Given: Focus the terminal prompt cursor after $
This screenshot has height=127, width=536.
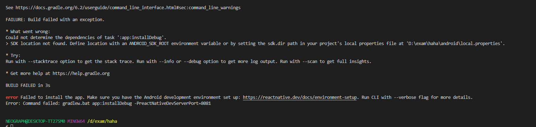Looking at the screenshot, I should (x=12, y=126).
